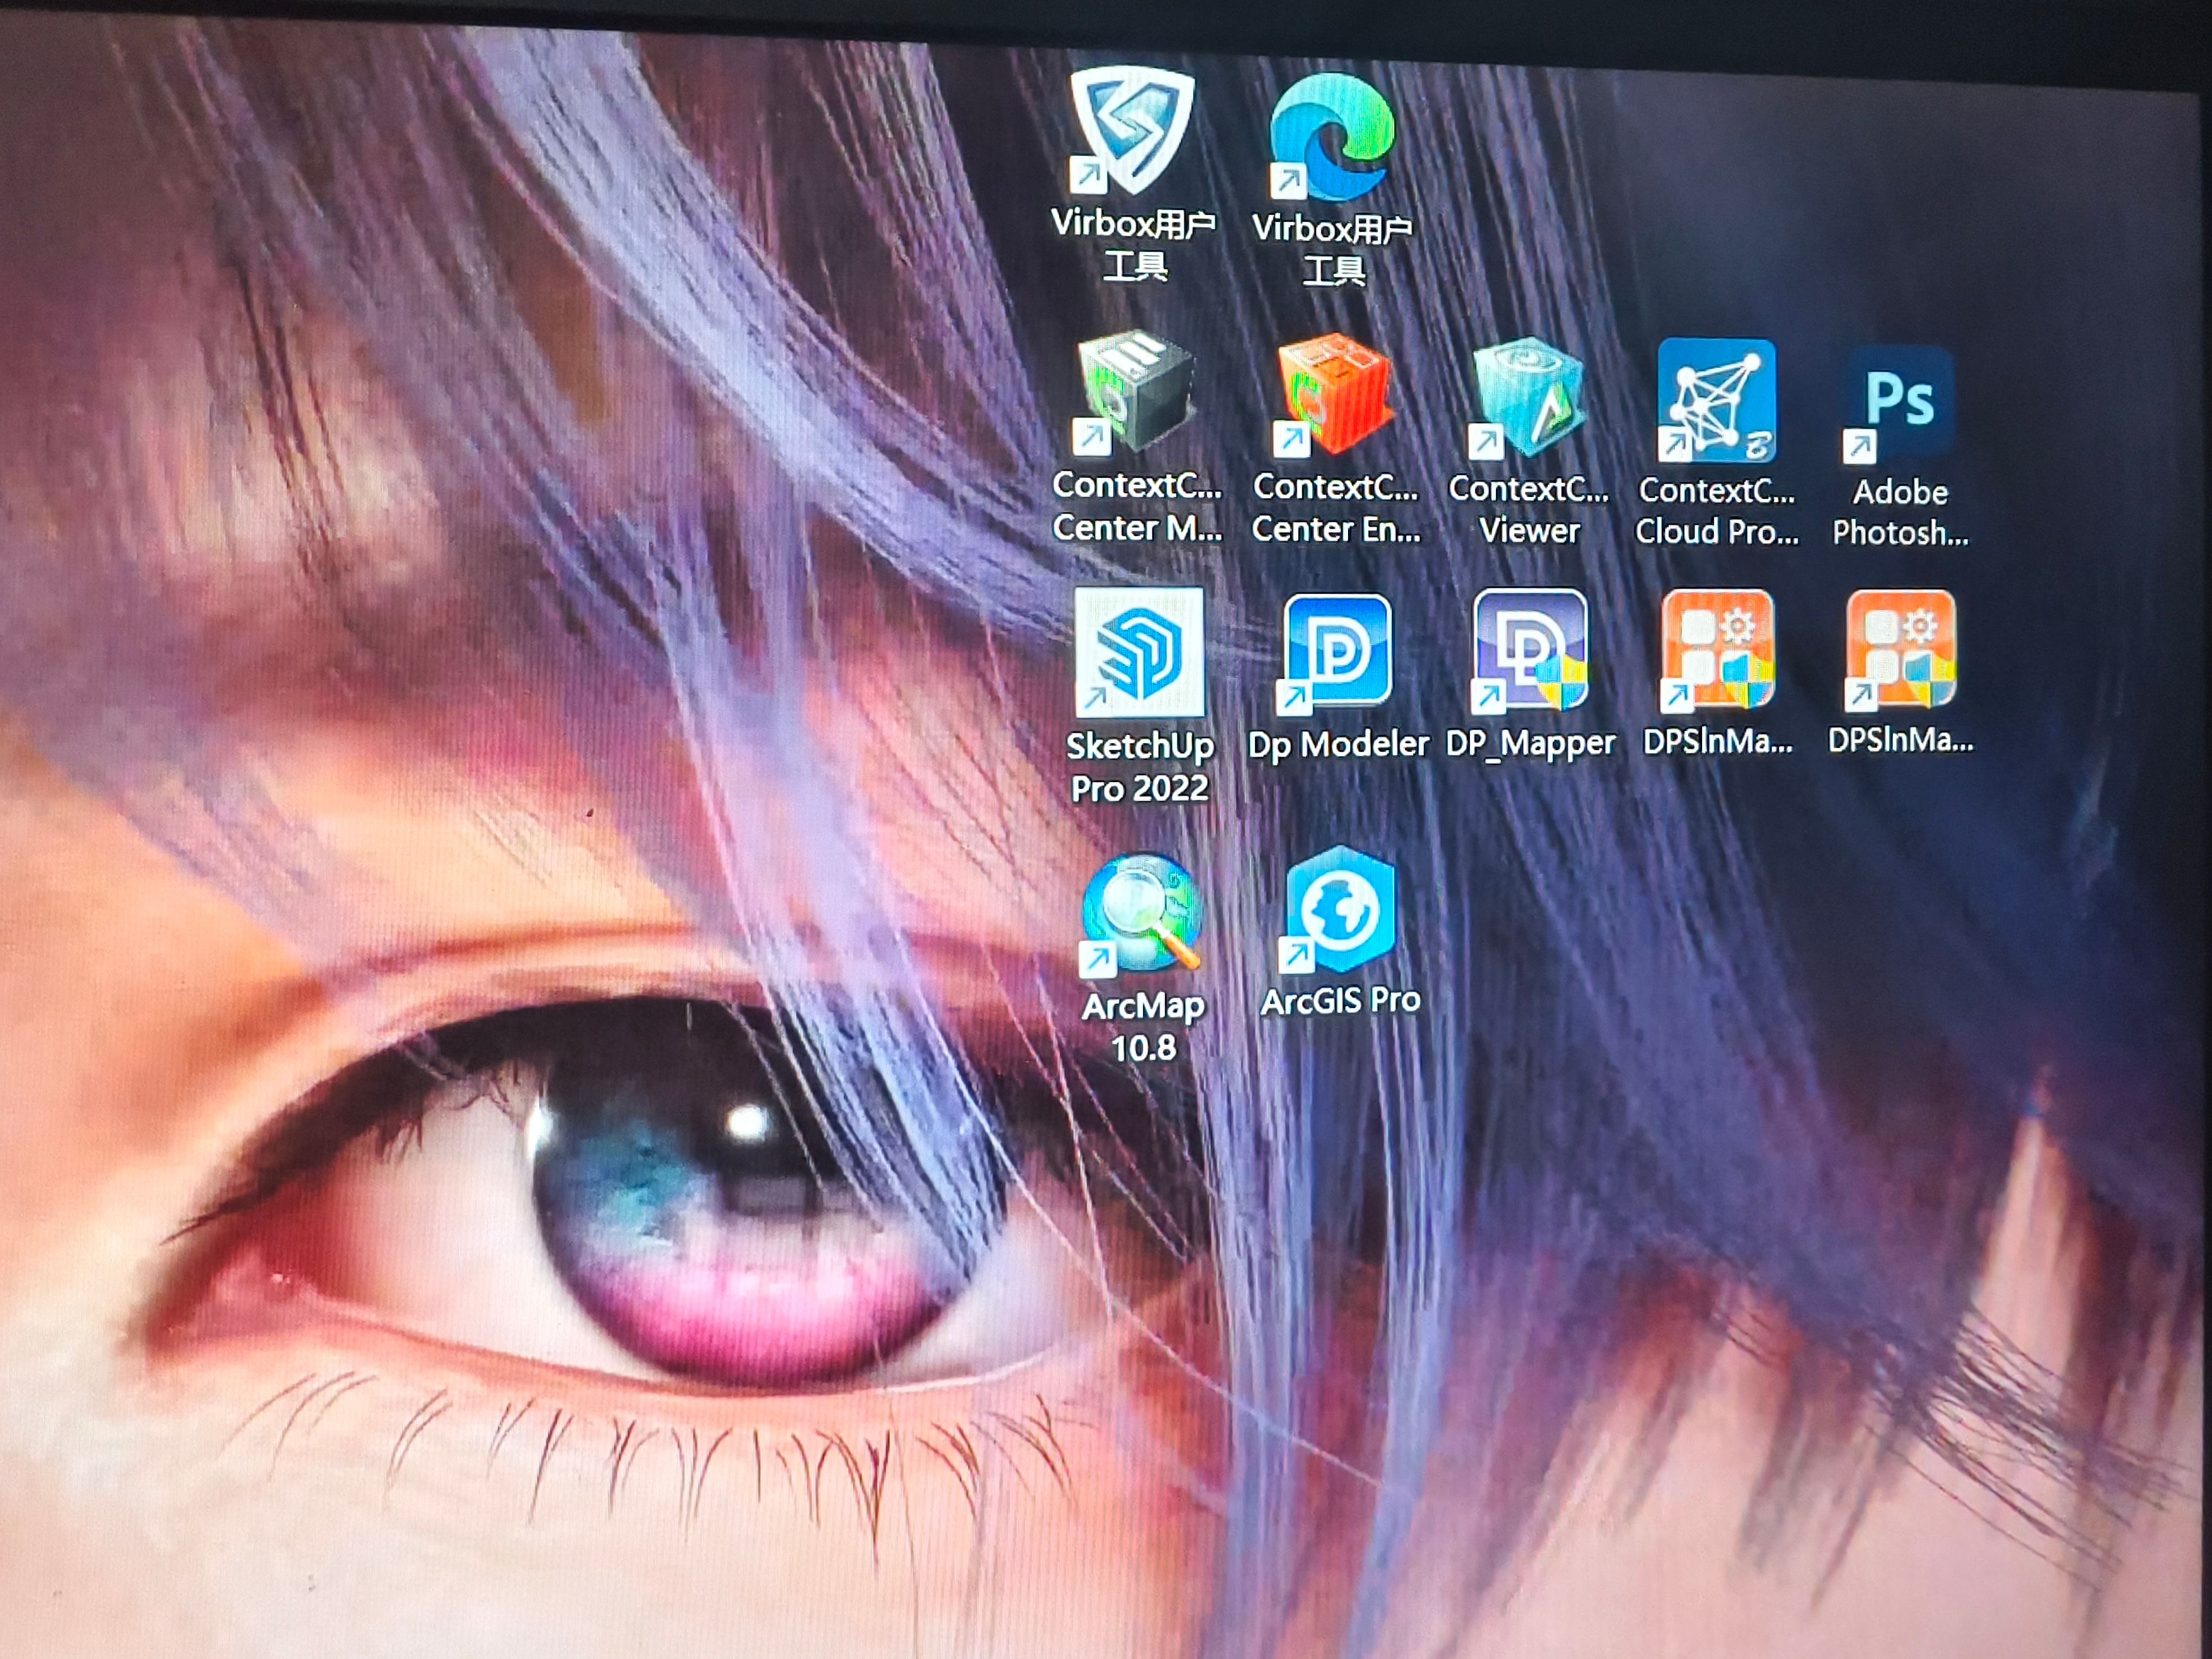Select the ContextCapture Cloud Pro icon

[x=1716, y=400]
